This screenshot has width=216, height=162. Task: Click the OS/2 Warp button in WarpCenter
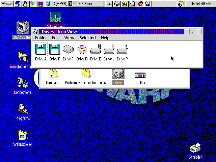[x=7, y=4]
